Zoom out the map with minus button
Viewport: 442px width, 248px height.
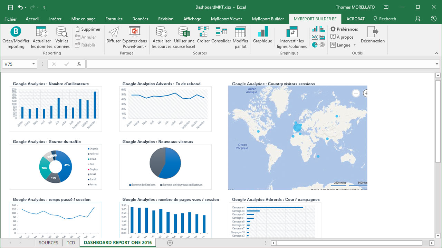pos(356,93)
